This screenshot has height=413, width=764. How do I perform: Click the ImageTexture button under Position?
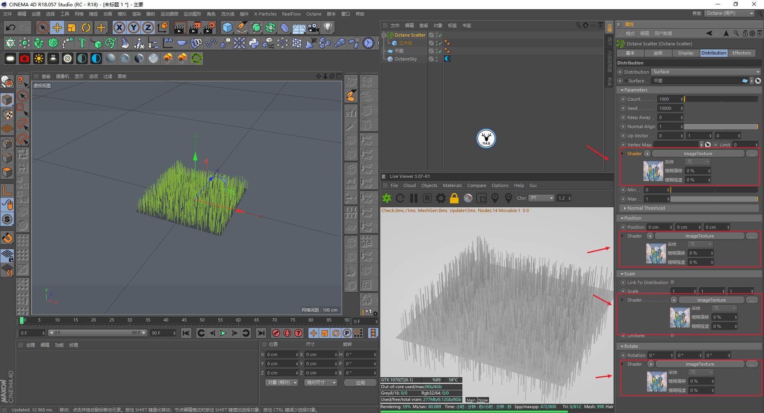point(699,236)
